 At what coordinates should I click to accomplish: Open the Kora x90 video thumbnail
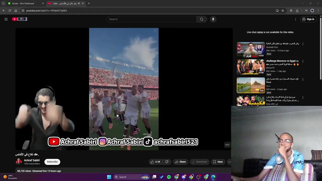click(251, 101)
